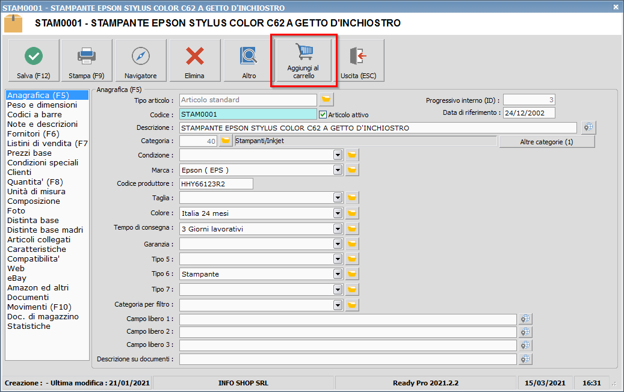Screen dimensions: 624x392
Task: Toggle the Articolo attivo checkbox
Action: [323, 114]
